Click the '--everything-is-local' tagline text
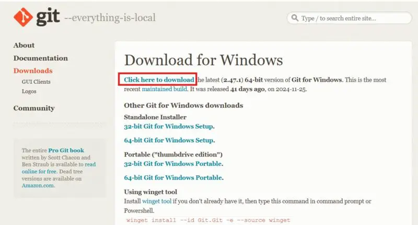The image size is (418, 225). pos(110,18)
